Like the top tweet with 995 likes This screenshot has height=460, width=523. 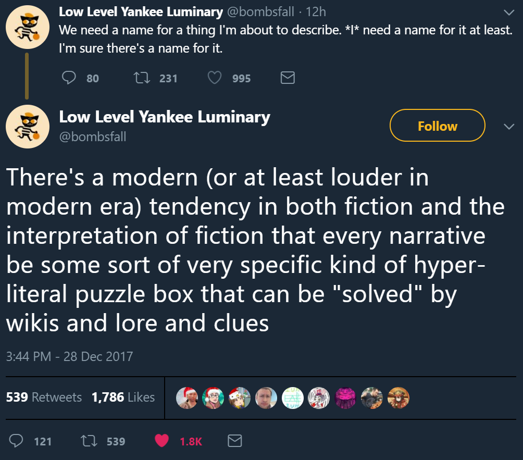pyautogui.click(x=215, y=78)
